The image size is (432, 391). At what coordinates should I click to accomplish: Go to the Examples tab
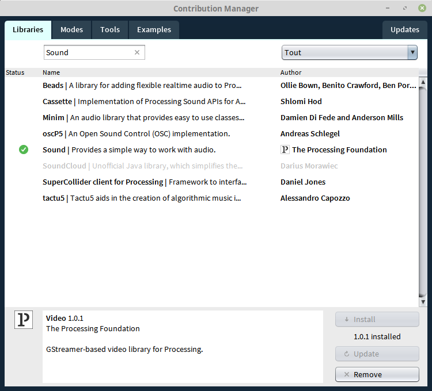pyautogui.click(x=154, y=30)
